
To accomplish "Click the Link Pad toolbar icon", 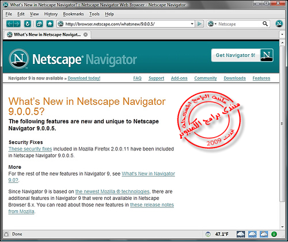I will (39, 24).
